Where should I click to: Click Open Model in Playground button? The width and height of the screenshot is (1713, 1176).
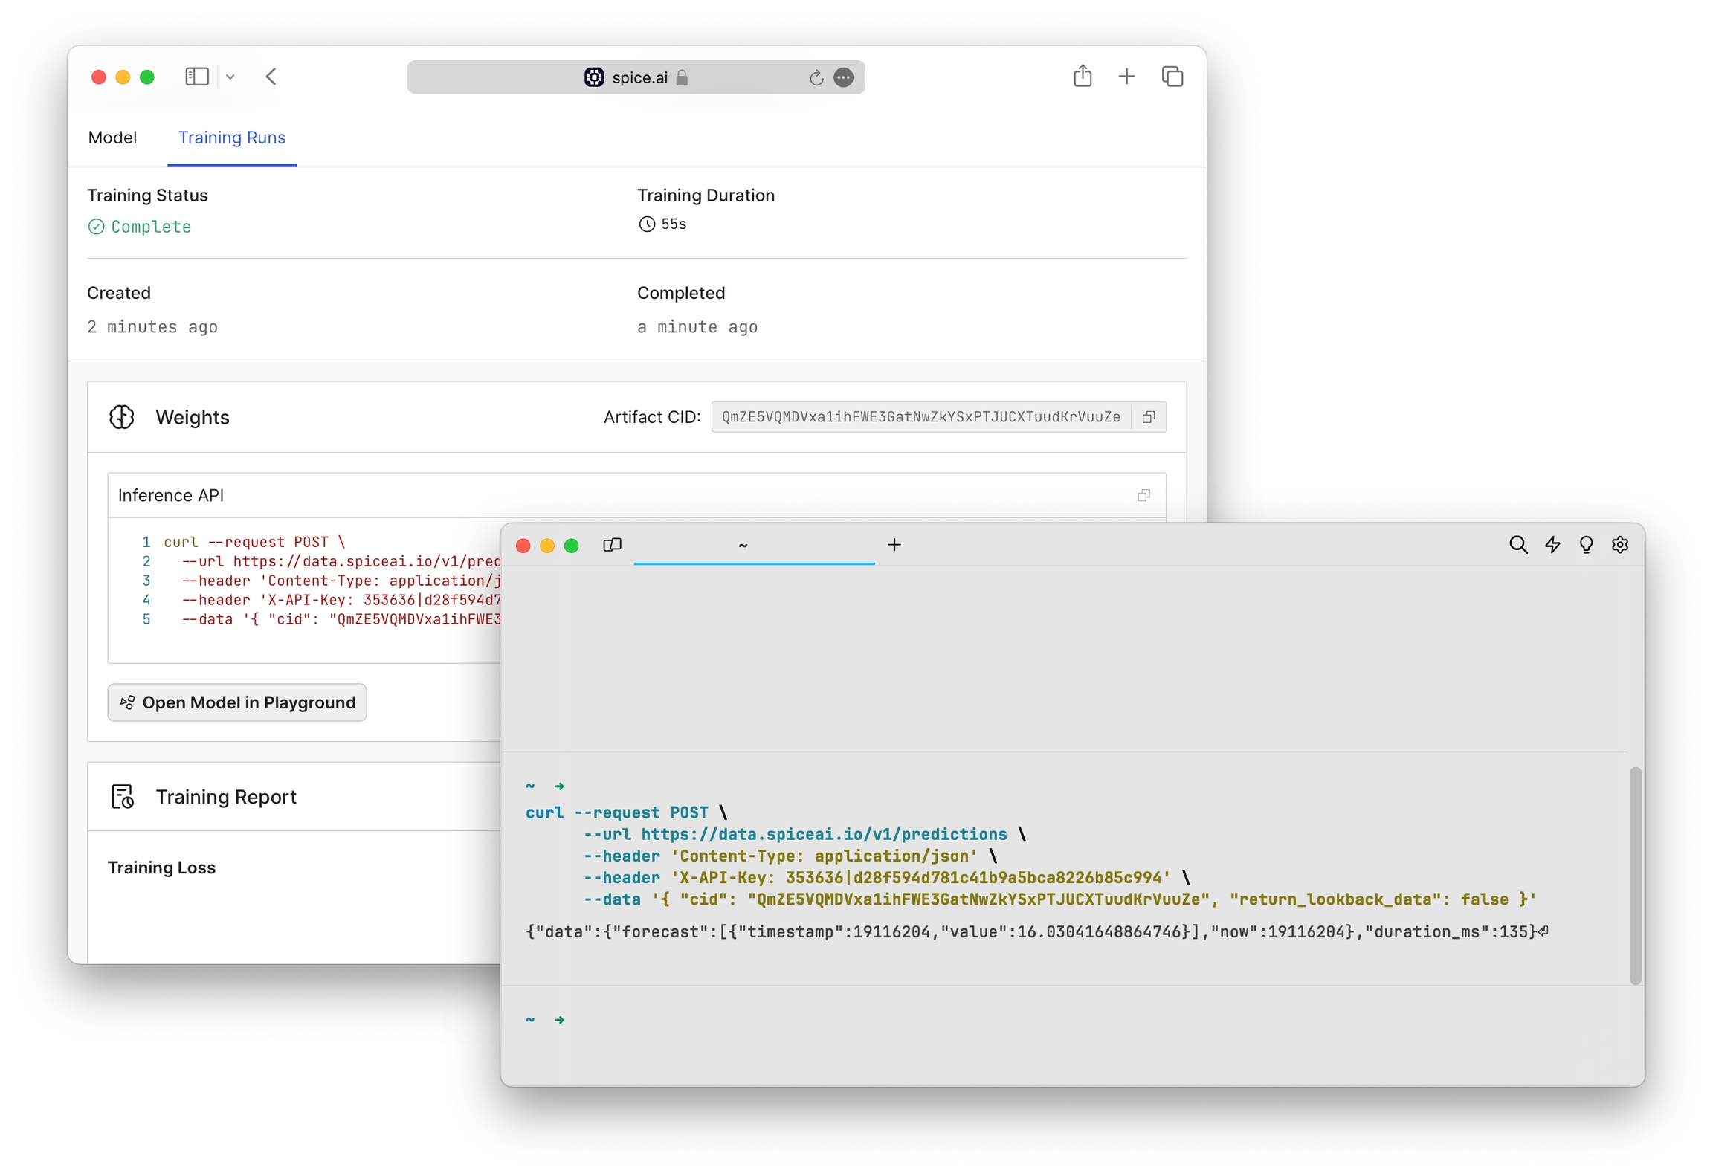point(237,702)
